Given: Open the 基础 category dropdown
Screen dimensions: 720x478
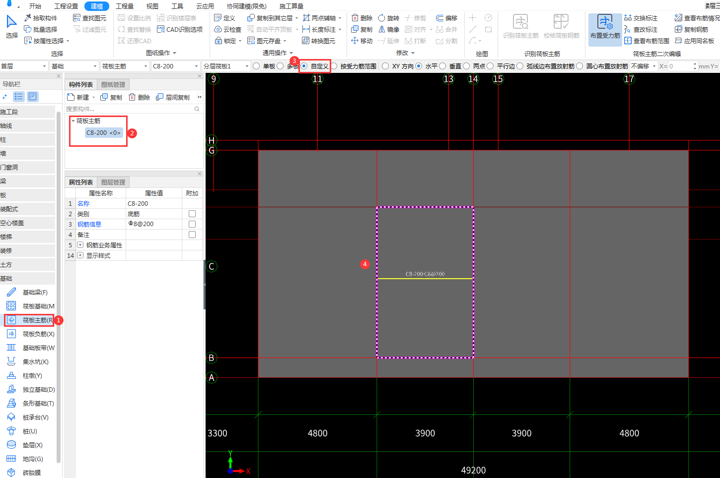Looking at the screenshot, I should pos(74,66).
